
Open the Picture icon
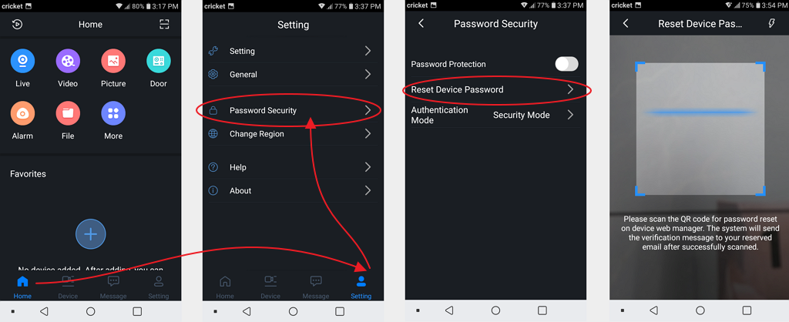(x=113, y=62)
